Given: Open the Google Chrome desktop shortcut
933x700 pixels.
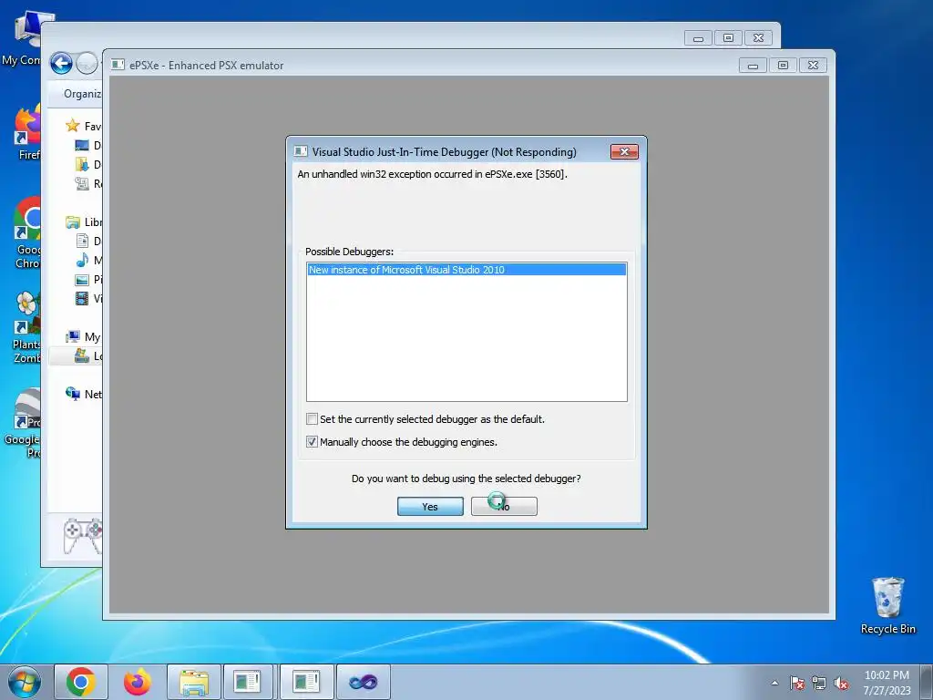Looking at the screenshot, I should coord(27,232).
